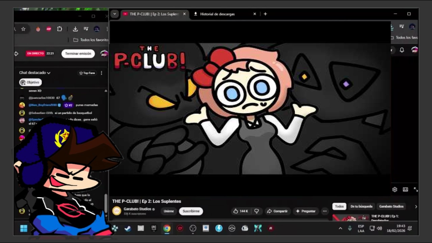Viewport: 432px width, 243px height.
Task: Open the ABP ad blocker extension
Action: point(49,29)
